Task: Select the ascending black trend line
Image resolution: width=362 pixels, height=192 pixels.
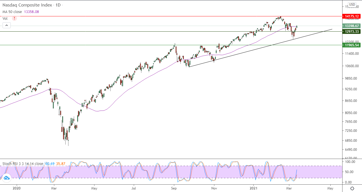Action: [260, 48]
